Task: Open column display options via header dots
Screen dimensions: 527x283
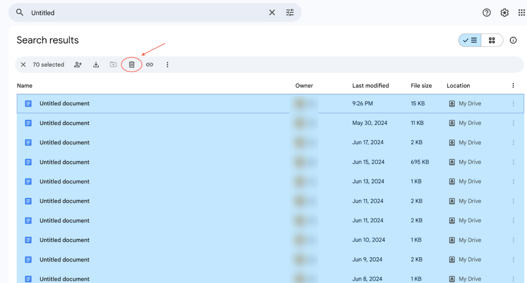Action: click(513, 85)
